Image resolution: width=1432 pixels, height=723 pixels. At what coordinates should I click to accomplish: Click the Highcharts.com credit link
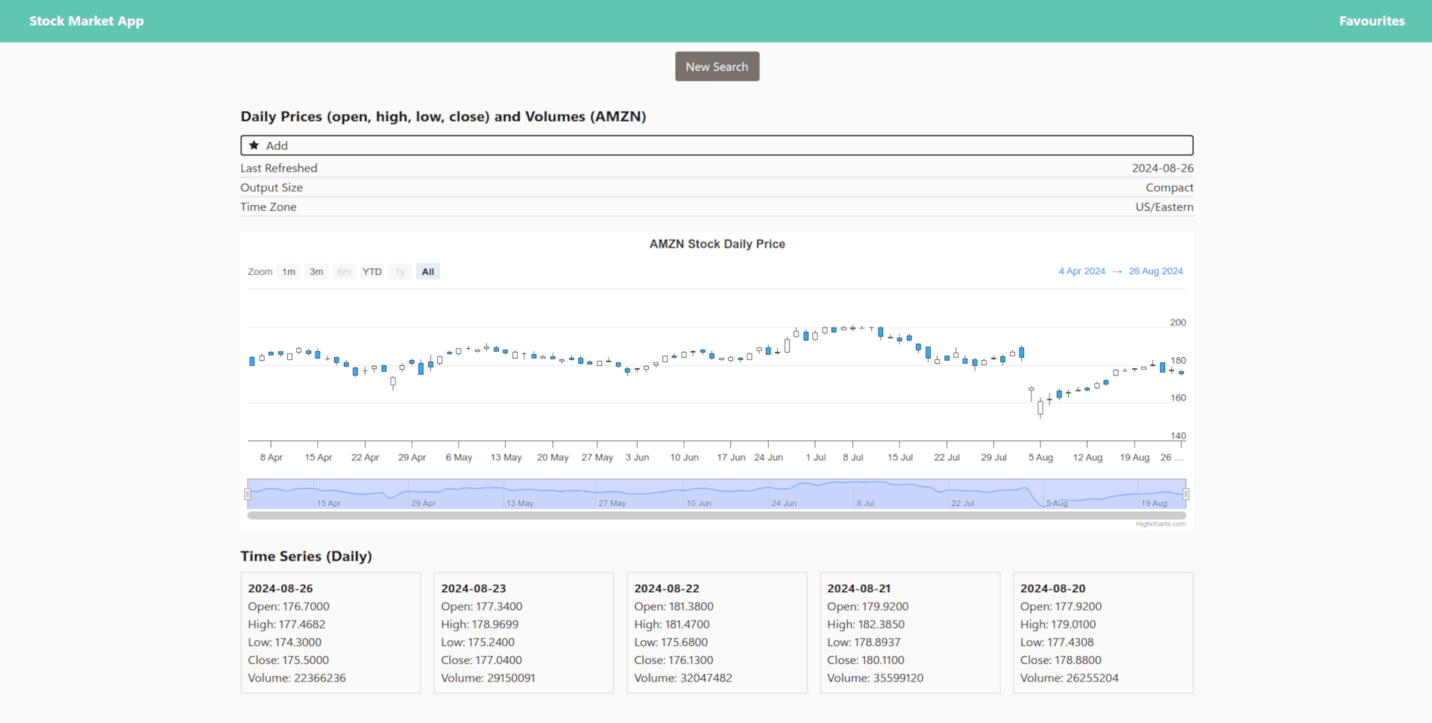[x=1161, y=524]
